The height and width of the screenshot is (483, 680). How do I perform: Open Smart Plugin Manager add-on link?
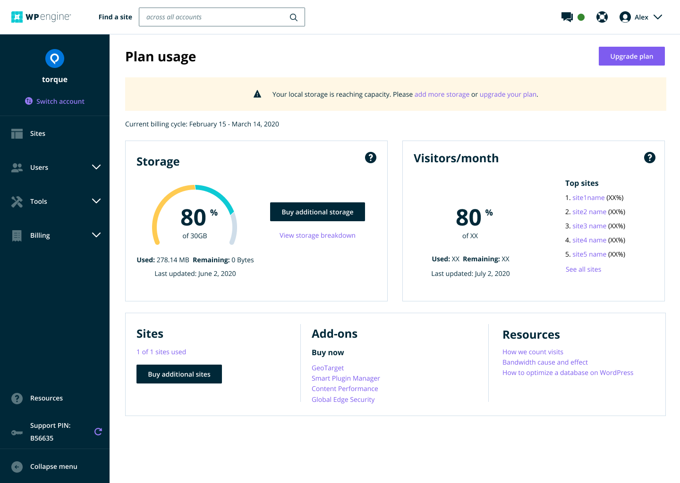point(346,378)
